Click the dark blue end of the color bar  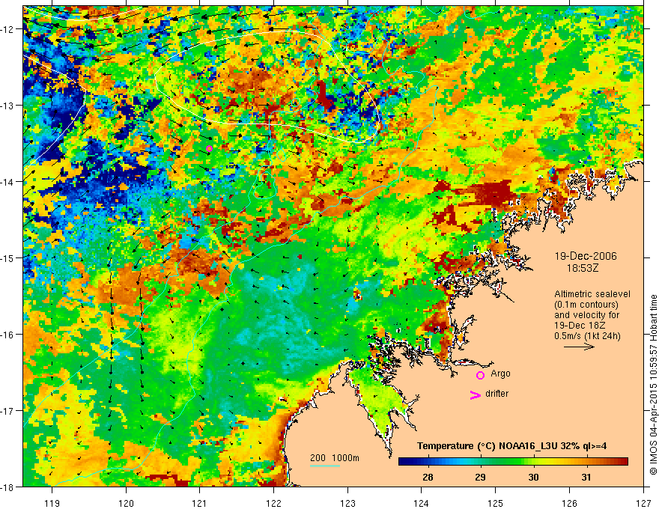[x=404, y=462]
